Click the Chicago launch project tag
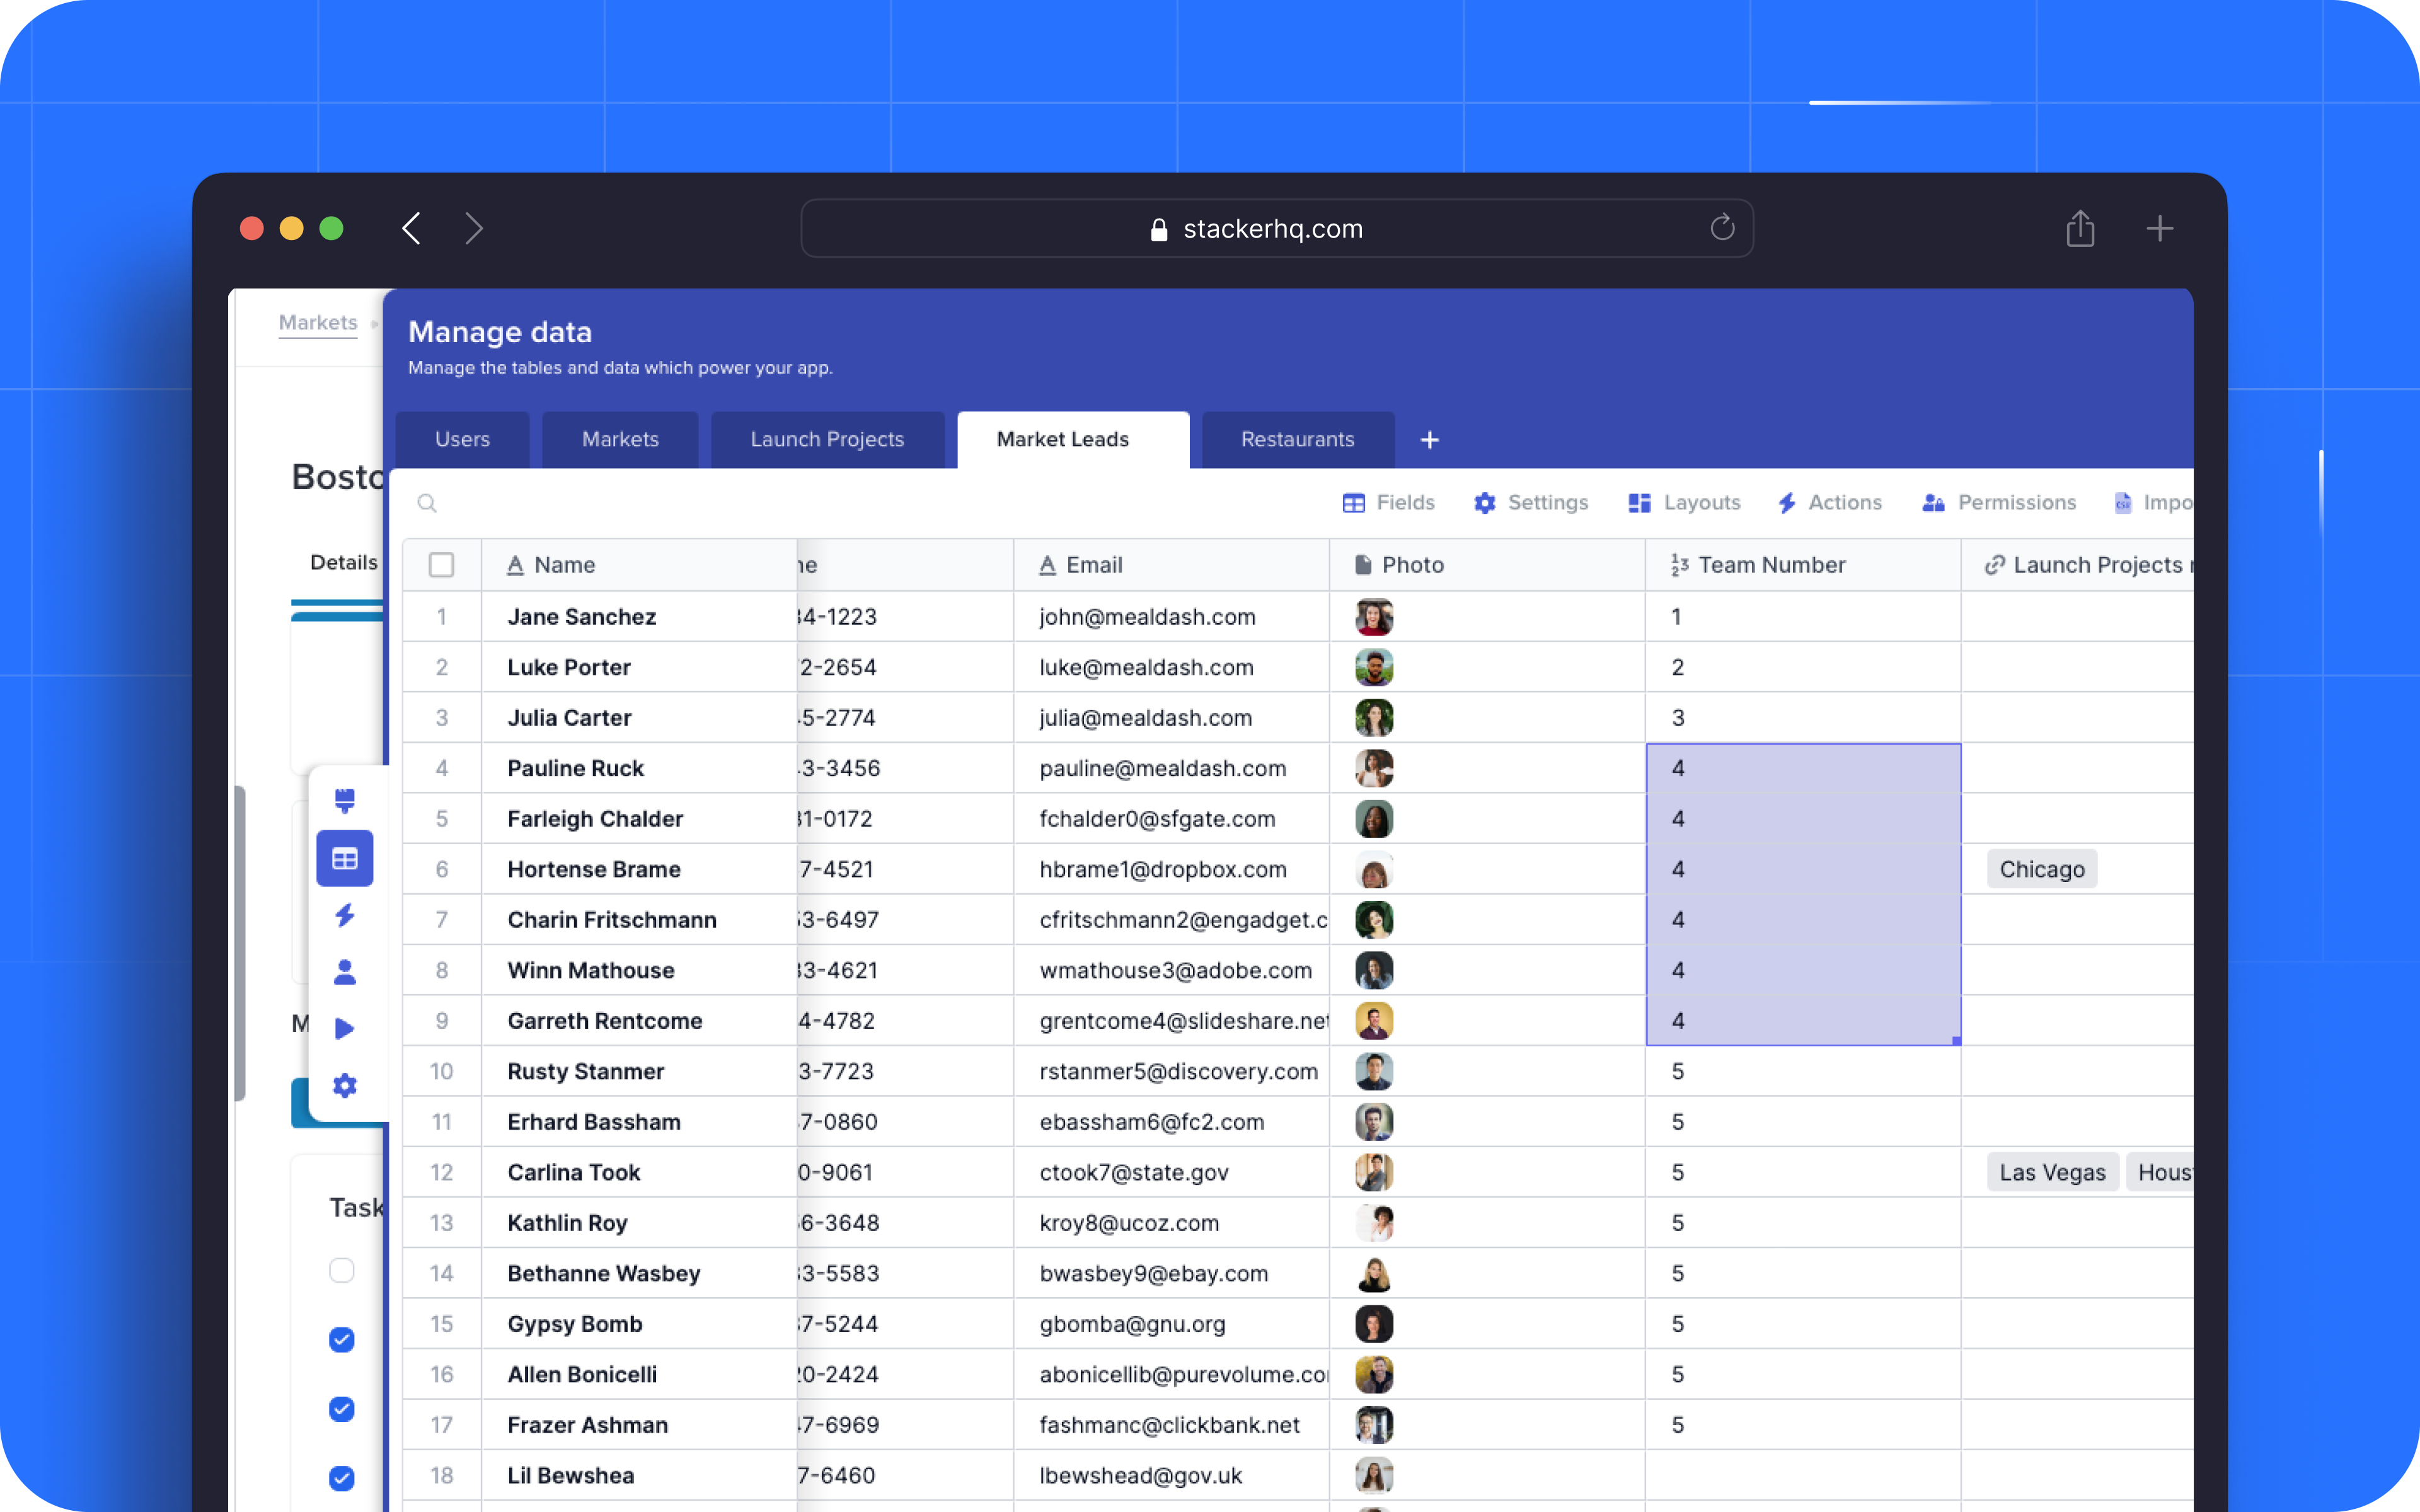The image size is (2420, 1512). [2042, 869]
